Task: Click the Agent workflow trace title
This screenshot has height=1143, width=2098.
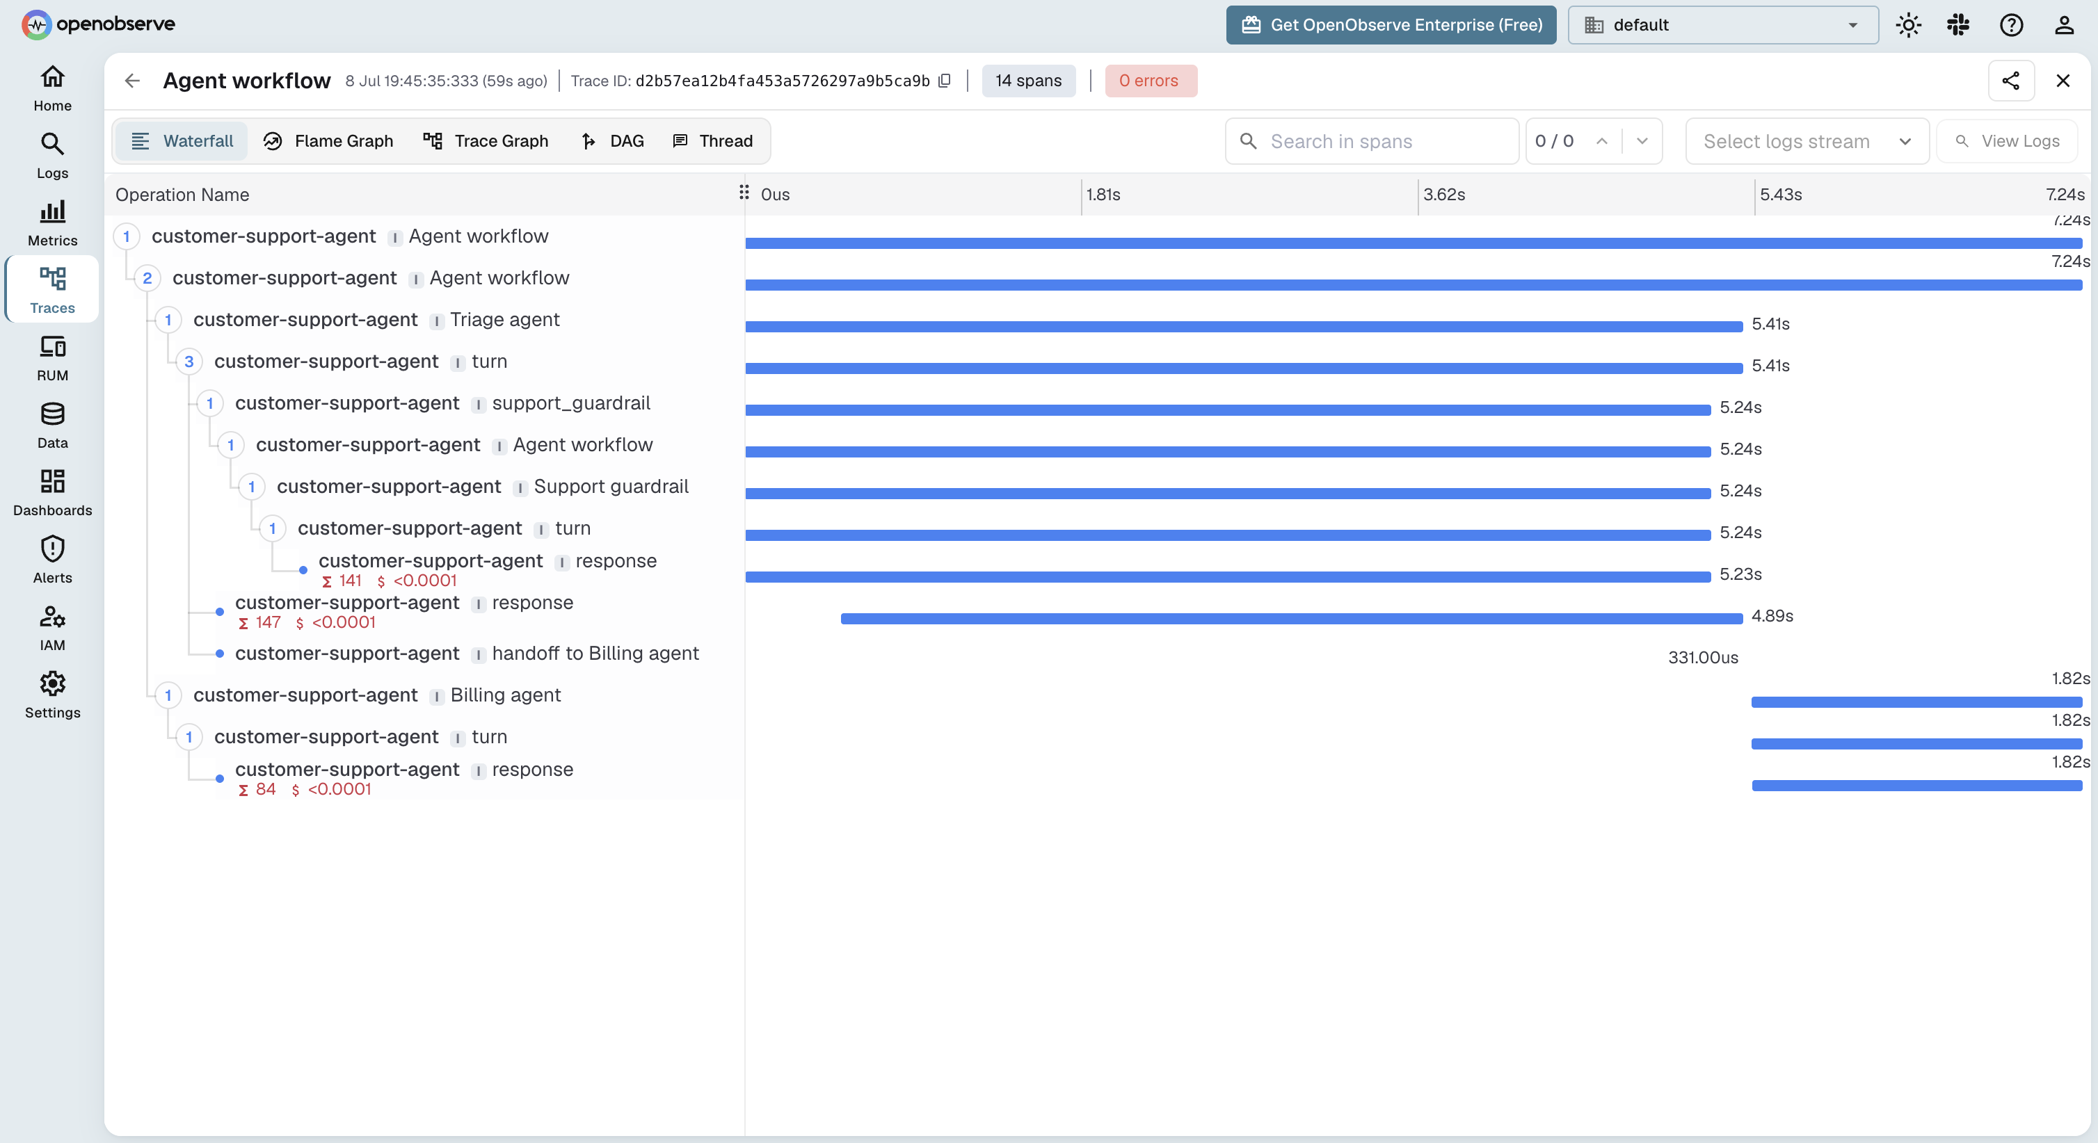Action: pyautogui.click(x=247, y=81)
